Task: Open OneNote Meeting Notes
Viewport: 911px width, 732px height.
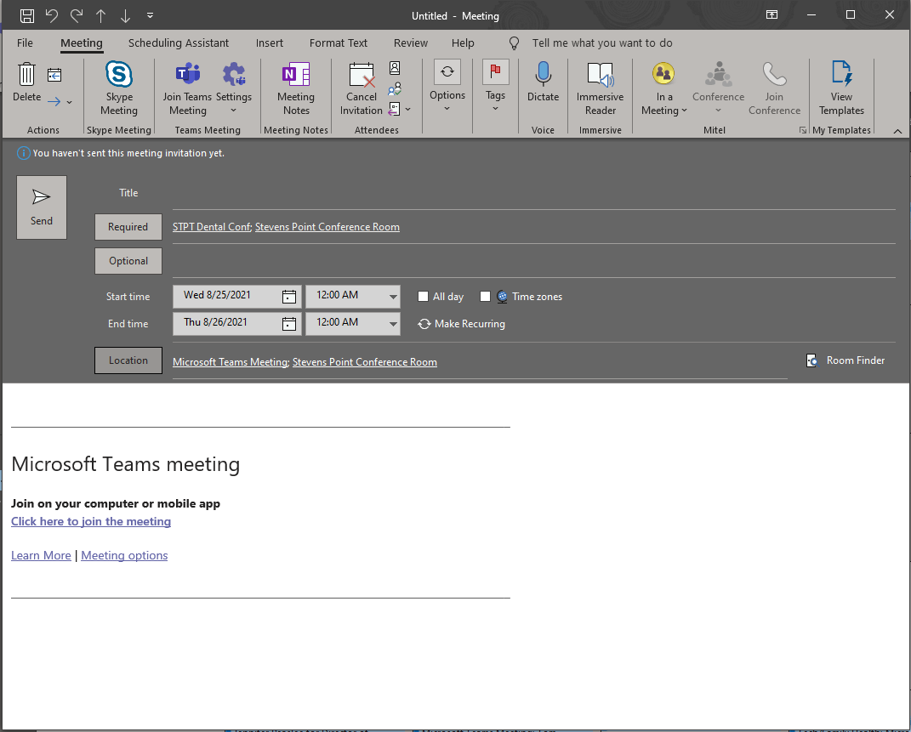Action: (x=296, y=88)
